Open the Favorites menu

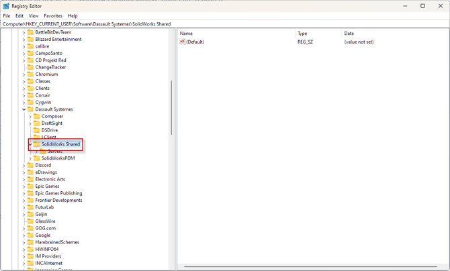coord(53,16)
